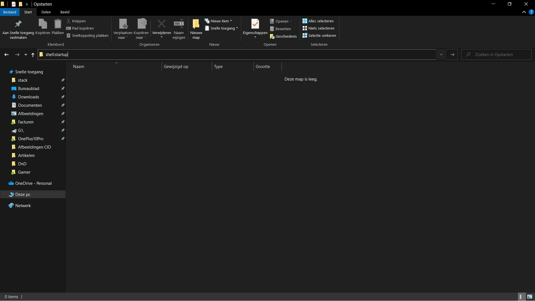This screenshot has height=301, width=535.
Task: Click the Naam wijzigen icon
Action: coord(179,24)
